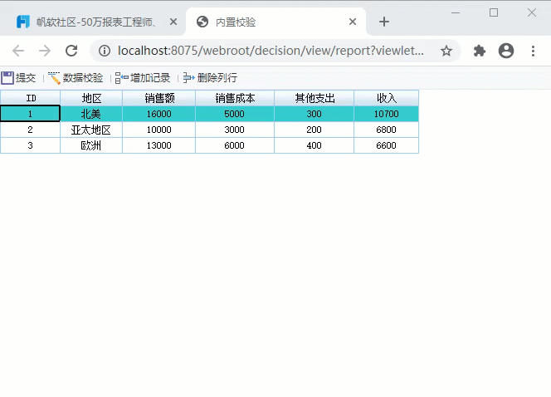Select the 16000 sales cell

click(158, 114)
